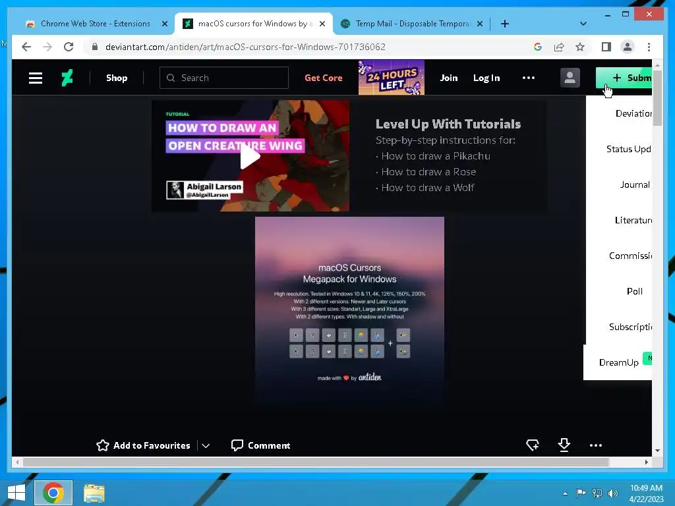Screen dimensions: 675x506
Task: Select Status Update from Submit menu
Action: (628, 150)
